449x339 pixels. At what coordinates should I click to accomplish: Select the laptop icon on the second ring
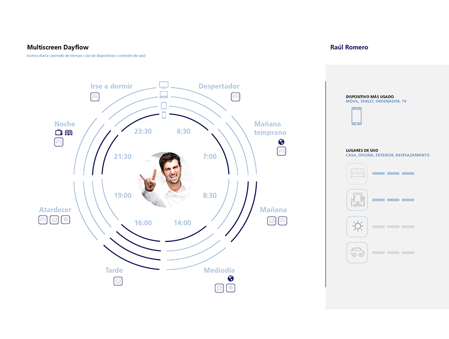164,95
